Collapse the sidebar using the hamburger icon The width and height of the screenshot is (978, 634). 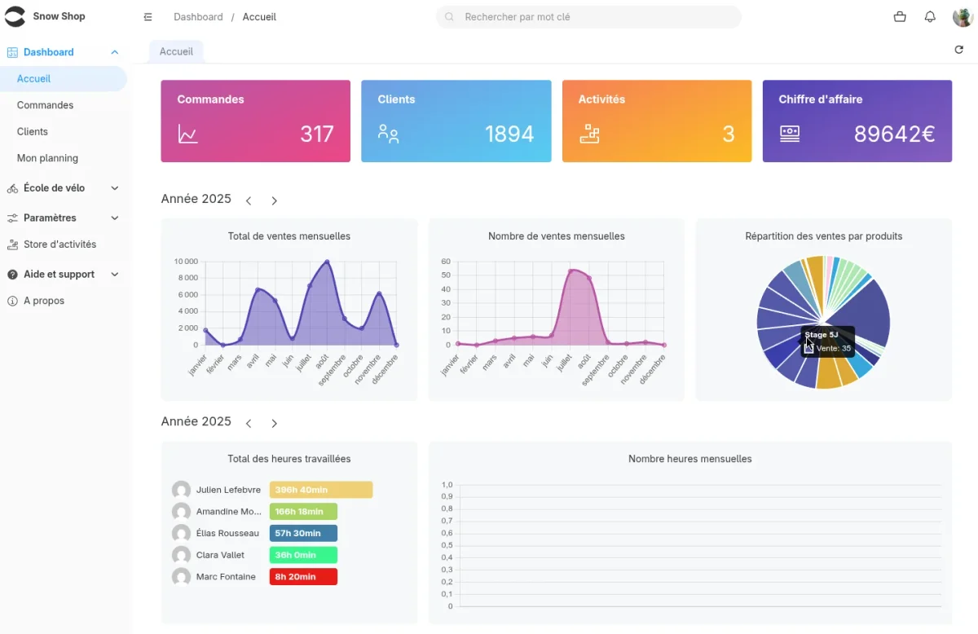(x=148, y=15)
